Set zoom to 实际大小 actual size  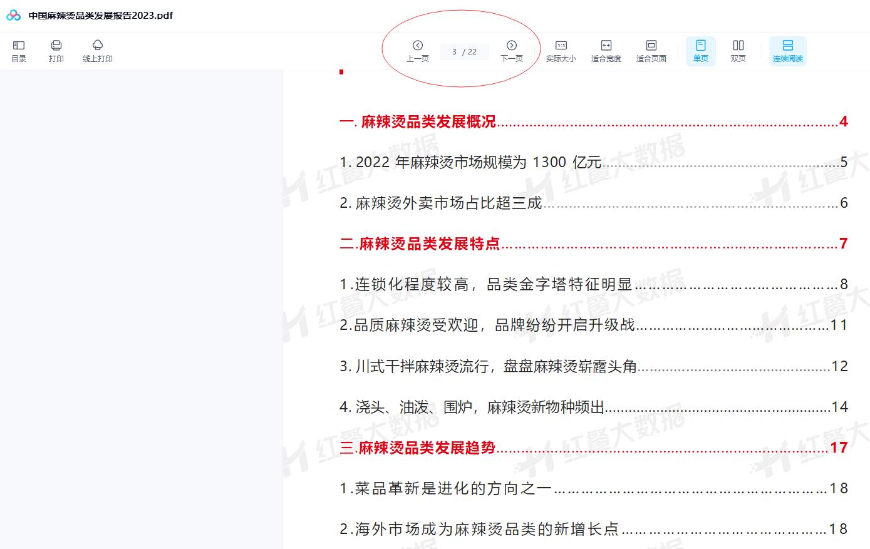point(561,51)
